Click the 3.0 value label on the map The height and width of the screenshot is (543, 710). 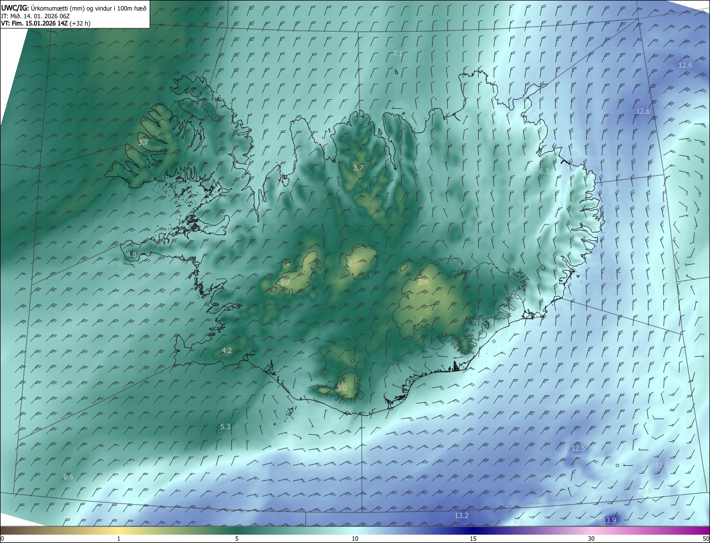point(342,388)
